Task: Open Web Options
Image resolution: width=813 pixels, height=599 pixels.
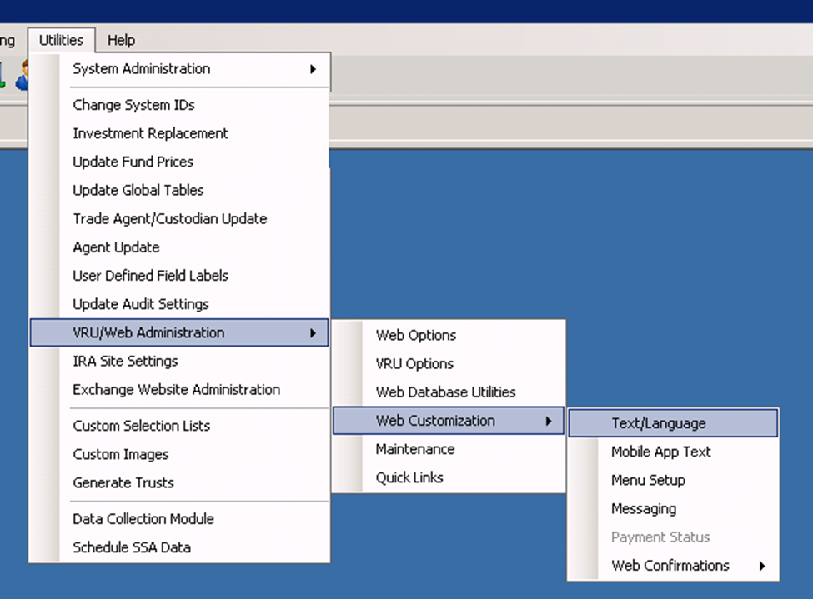Action: 449,335
